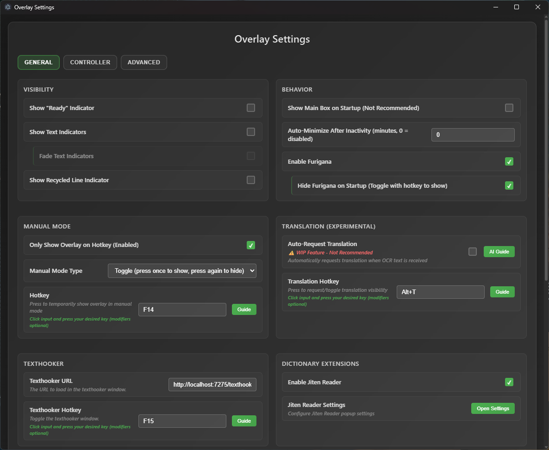Viewport: 549px width, 450px height.
Task: Click the 'Jiten Reader Settings' label
Action: point(317,405)
